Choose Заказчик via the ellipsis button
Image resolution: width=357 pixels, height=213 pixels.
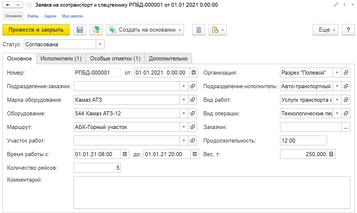click(x=346, y=127)
